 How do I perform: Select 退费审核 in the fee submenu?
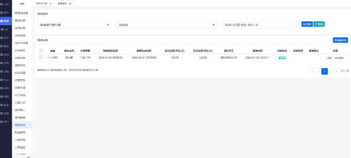click(x=20, y=65)
